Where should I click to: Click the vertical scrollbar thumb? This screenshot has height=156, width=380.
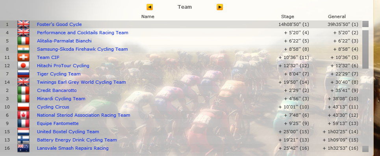coord(365,50)
